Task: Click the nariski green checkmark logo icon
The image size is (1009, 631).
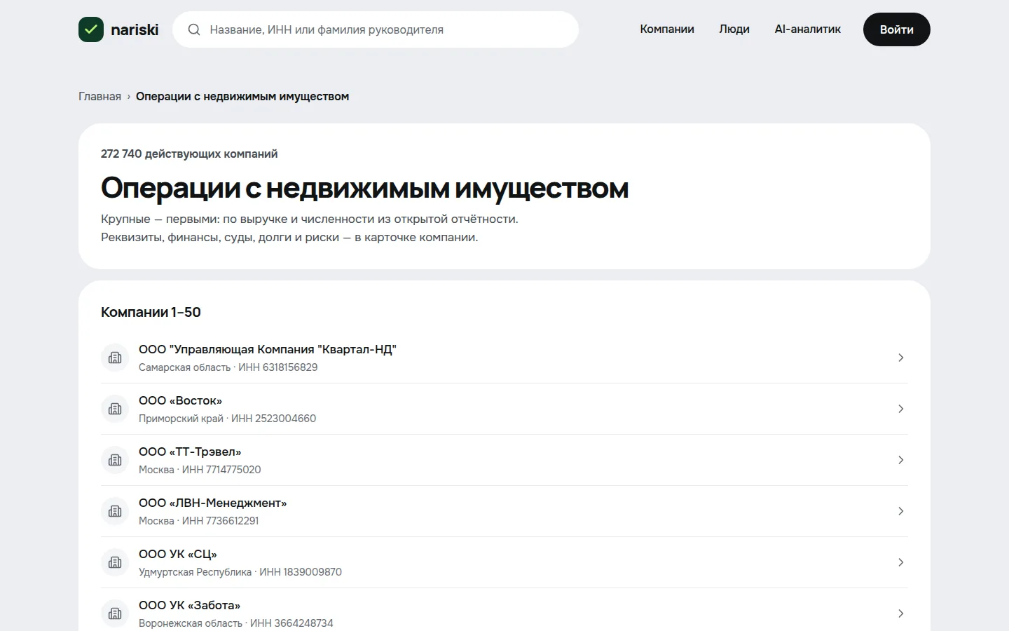Action: [91, 29]
